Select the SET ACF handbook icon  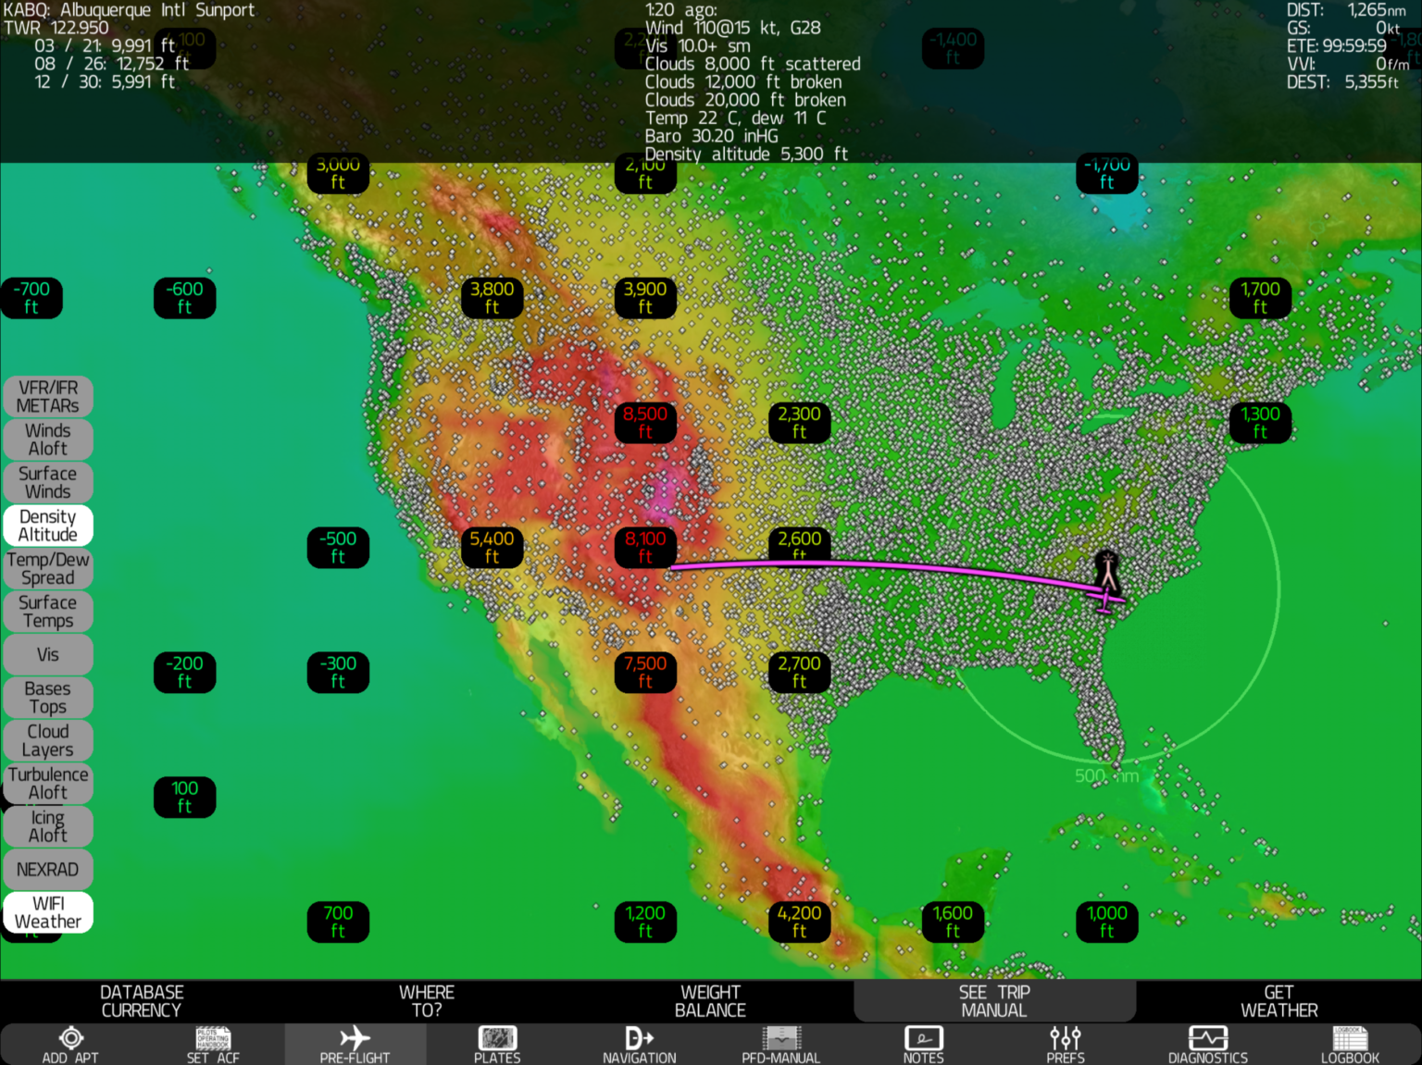212,1043
